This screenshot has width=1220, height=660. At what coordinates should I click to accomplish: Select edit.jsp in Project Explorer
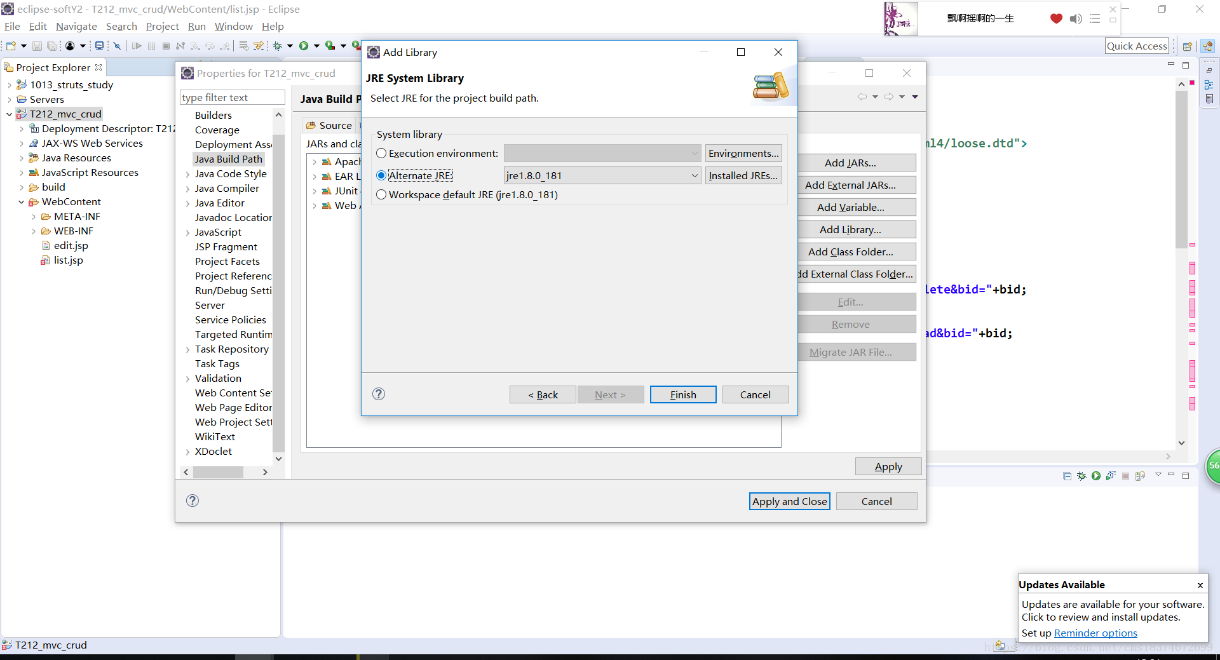(x=71, y=245)
